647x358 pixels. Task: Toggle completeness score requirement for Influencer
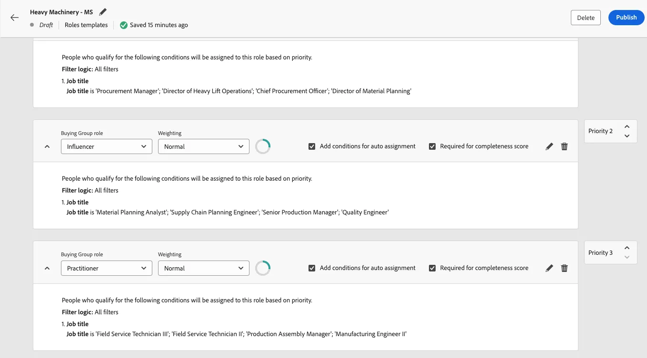pyautogui.click(x=432, y=146)
